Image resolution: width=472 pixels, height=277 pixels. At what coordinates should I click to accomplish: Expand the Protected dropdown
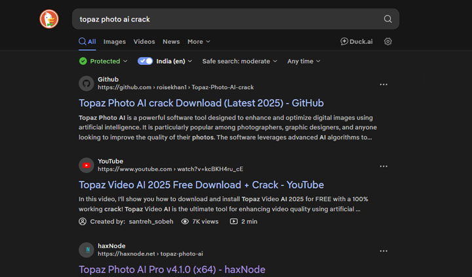point(104,61)
